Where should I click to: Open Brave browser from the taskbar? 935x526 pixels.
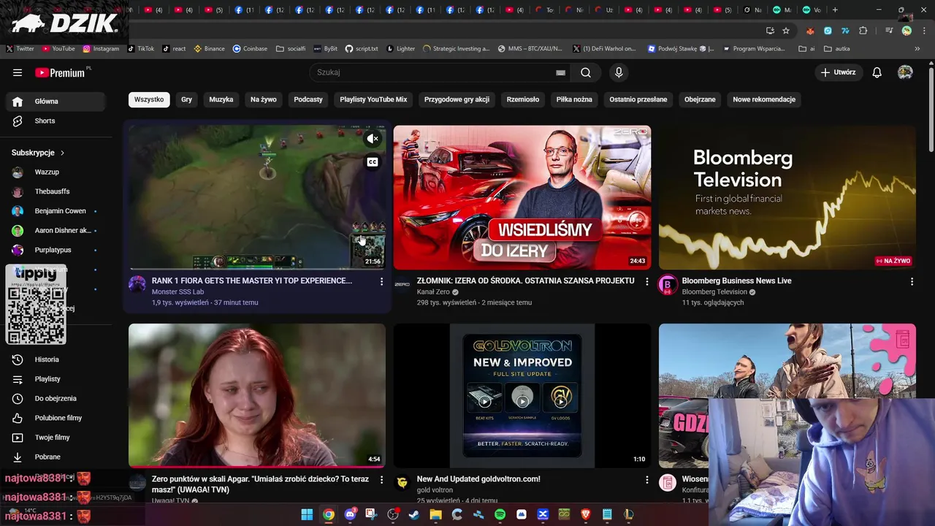(x=585, y=514)
